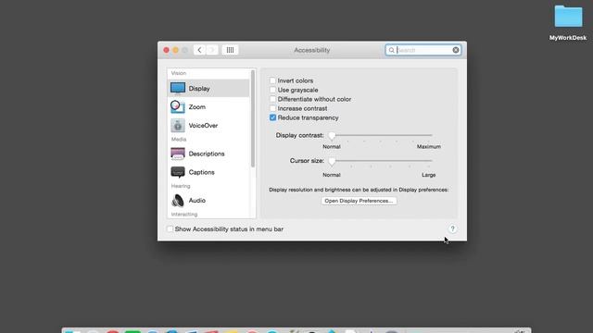Go forward with the right chevron
This screenshot has width=593, height=333.
tap(212, 50)
